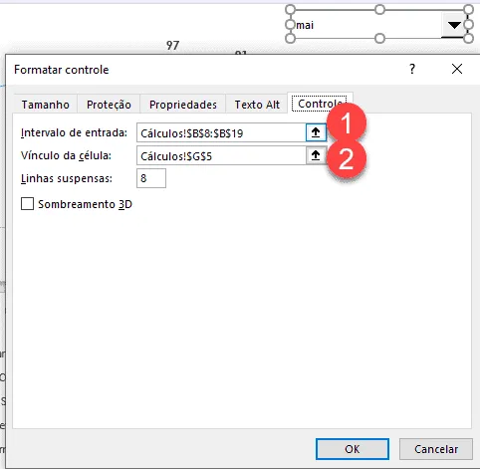The width and height of the screenshot is (480, 469).
Task: Open the Proteção tab
Action: pyautogui.click(x=109, y=105)
